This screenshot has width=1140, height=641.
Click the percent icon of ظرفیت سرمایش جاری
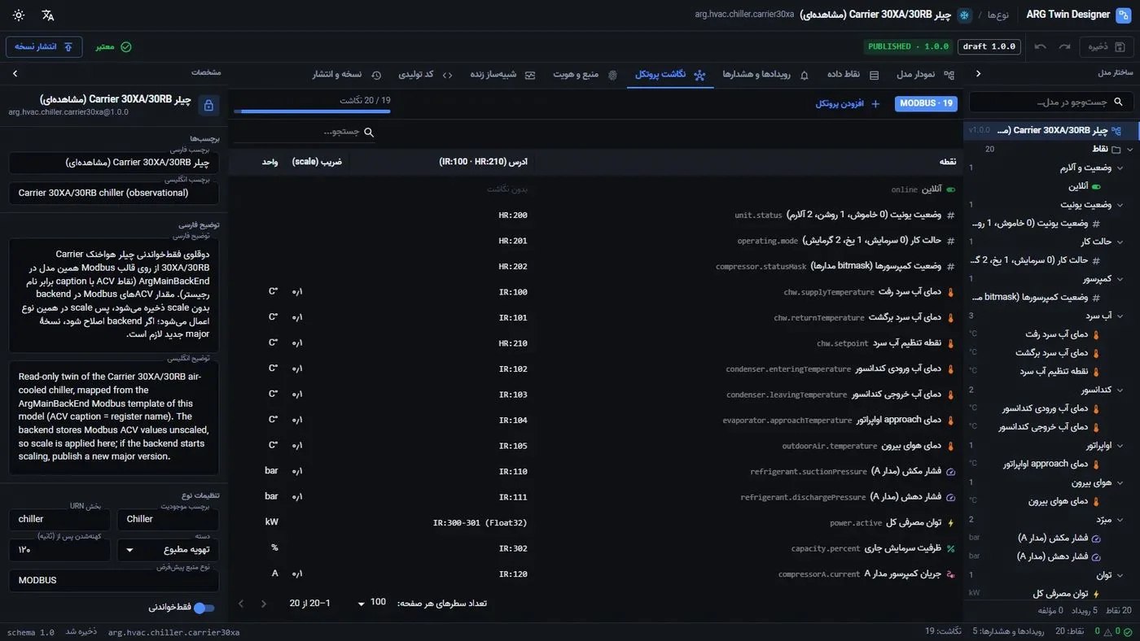950,548
